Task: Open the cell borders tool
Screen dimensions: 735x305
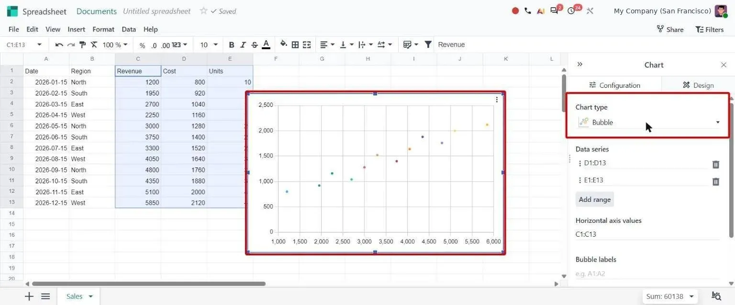Action: pos(295,45)
